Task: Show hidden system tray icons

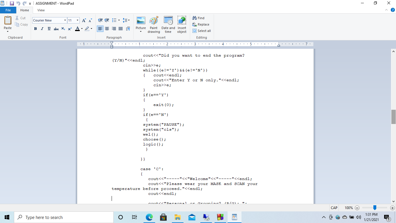Action: tap(324, 217)
